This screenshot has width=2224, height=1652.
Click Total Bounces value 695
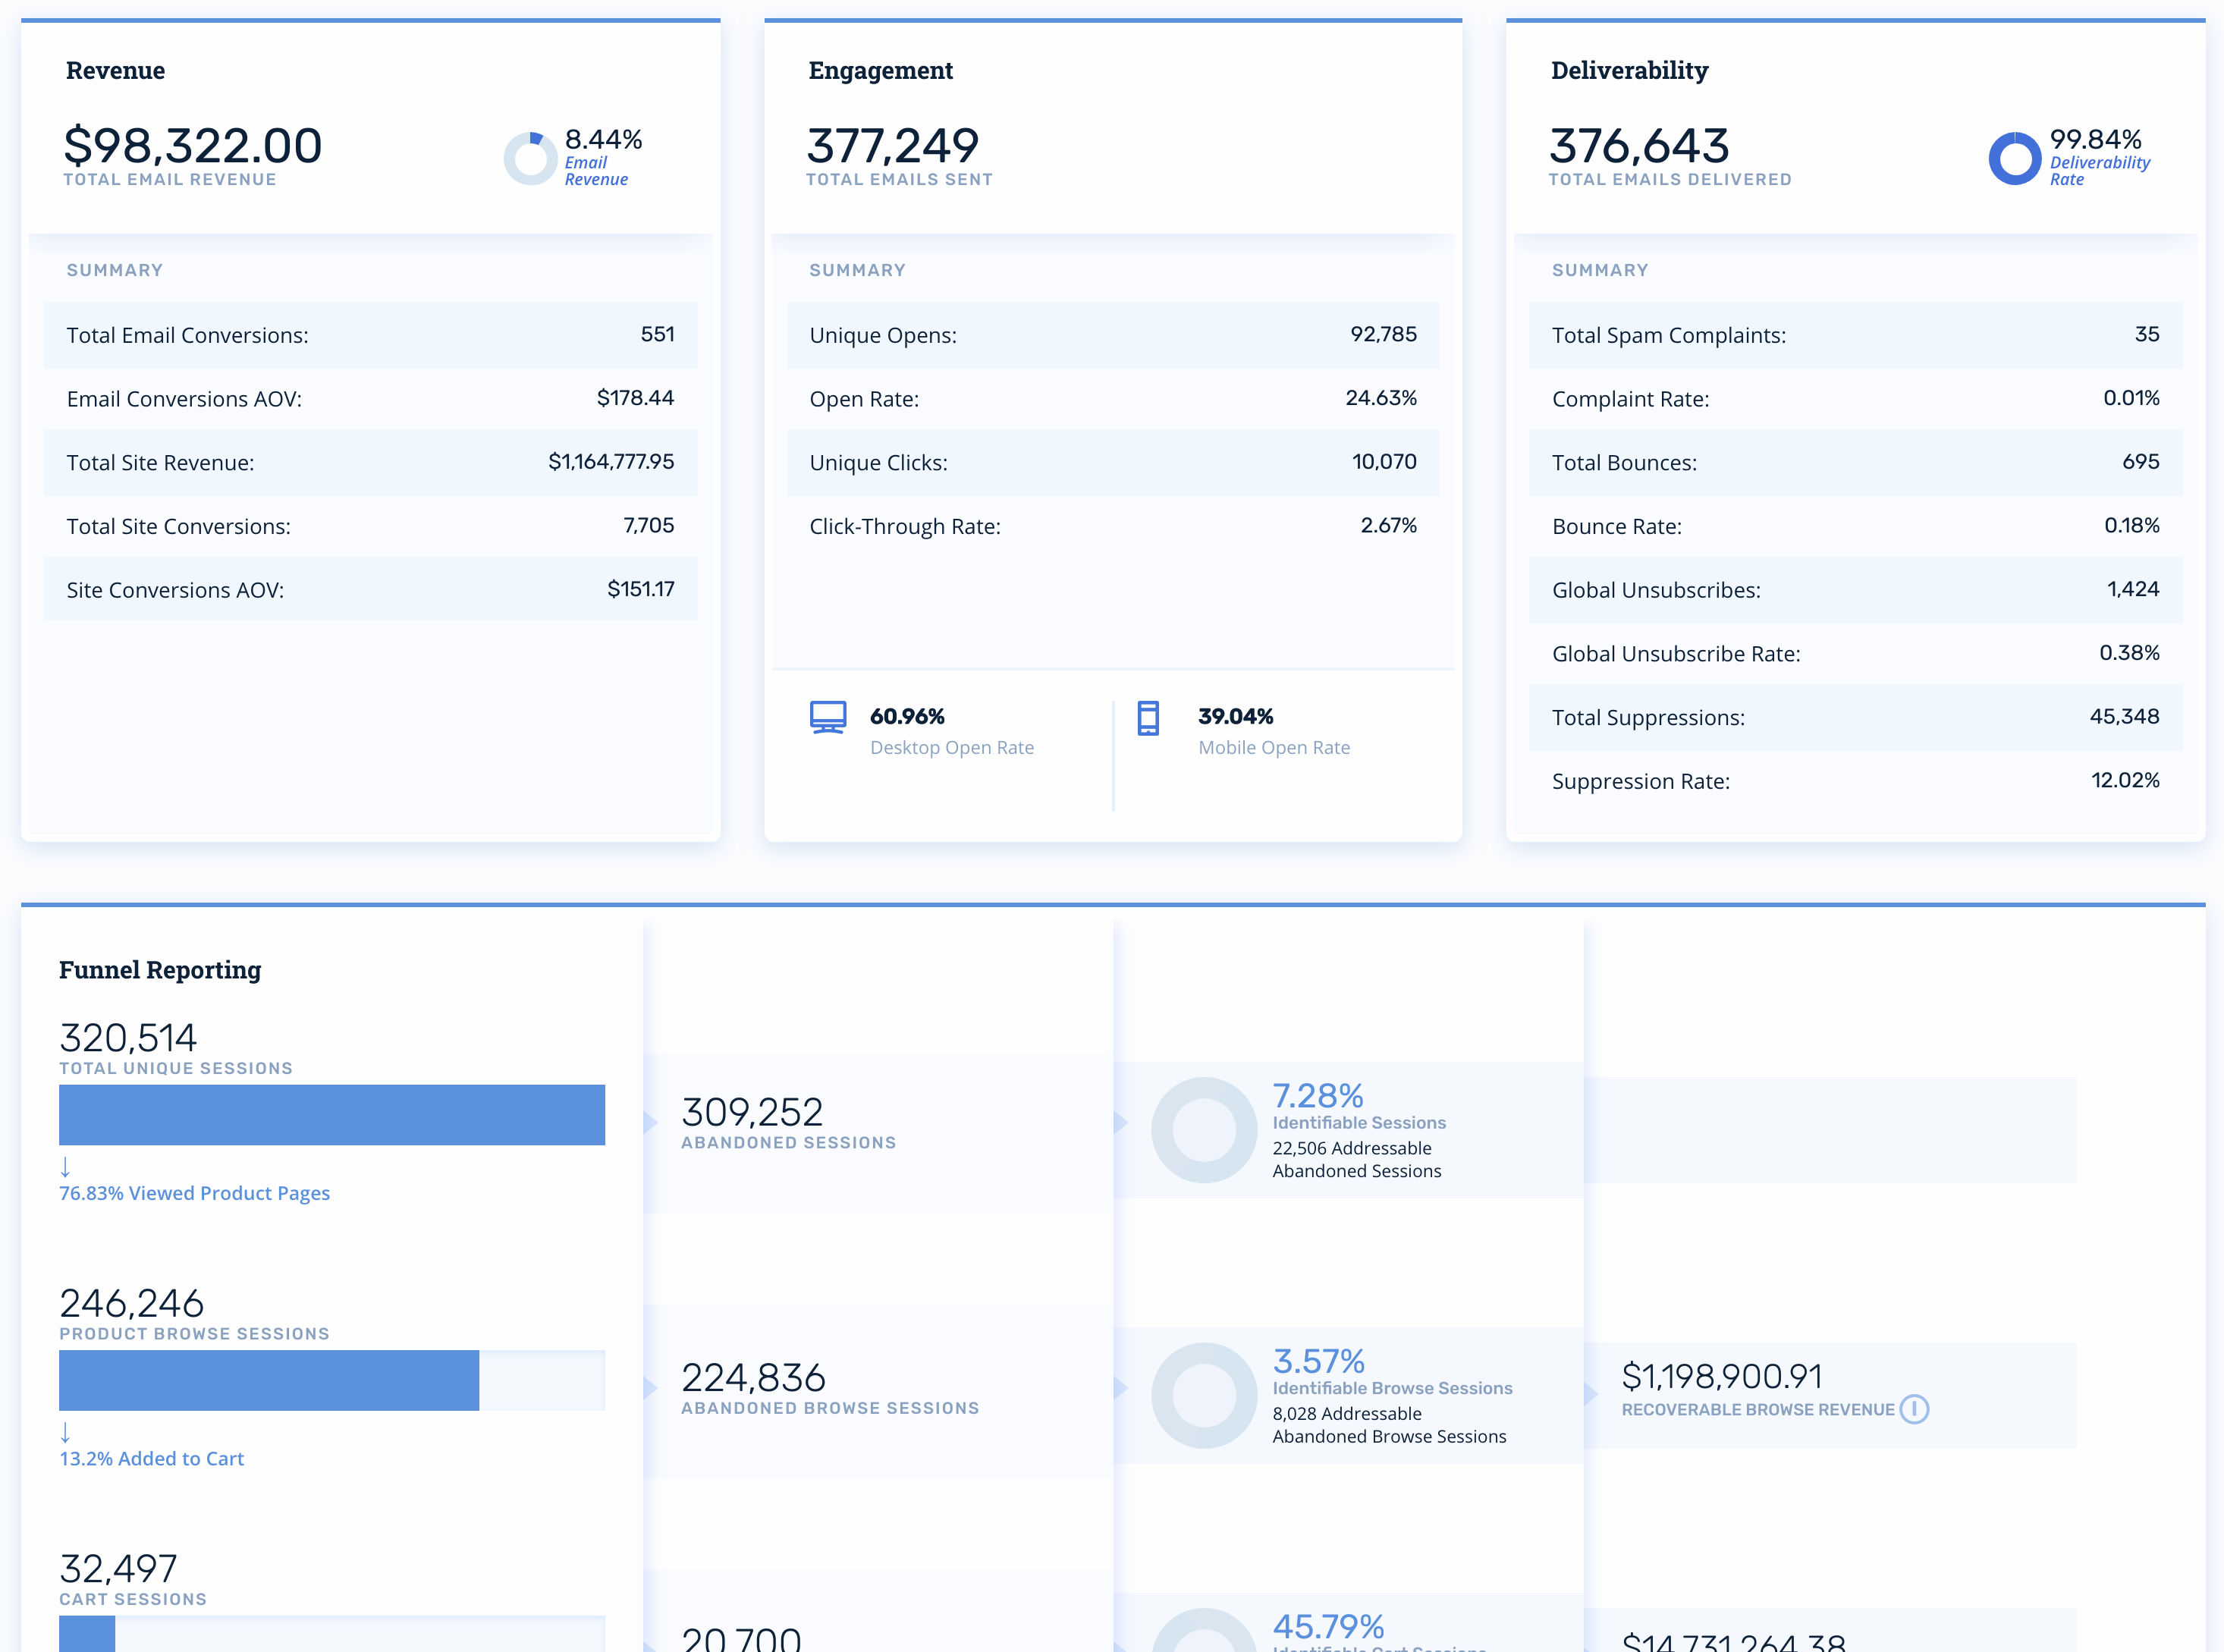(x=2141, y=462)
